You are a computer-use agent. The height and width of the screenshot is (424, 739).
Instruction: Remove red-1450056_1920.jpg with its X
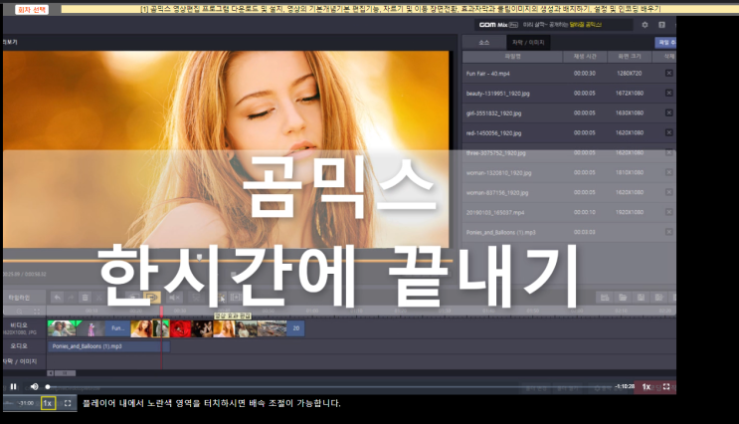click(x=668, y=132)
